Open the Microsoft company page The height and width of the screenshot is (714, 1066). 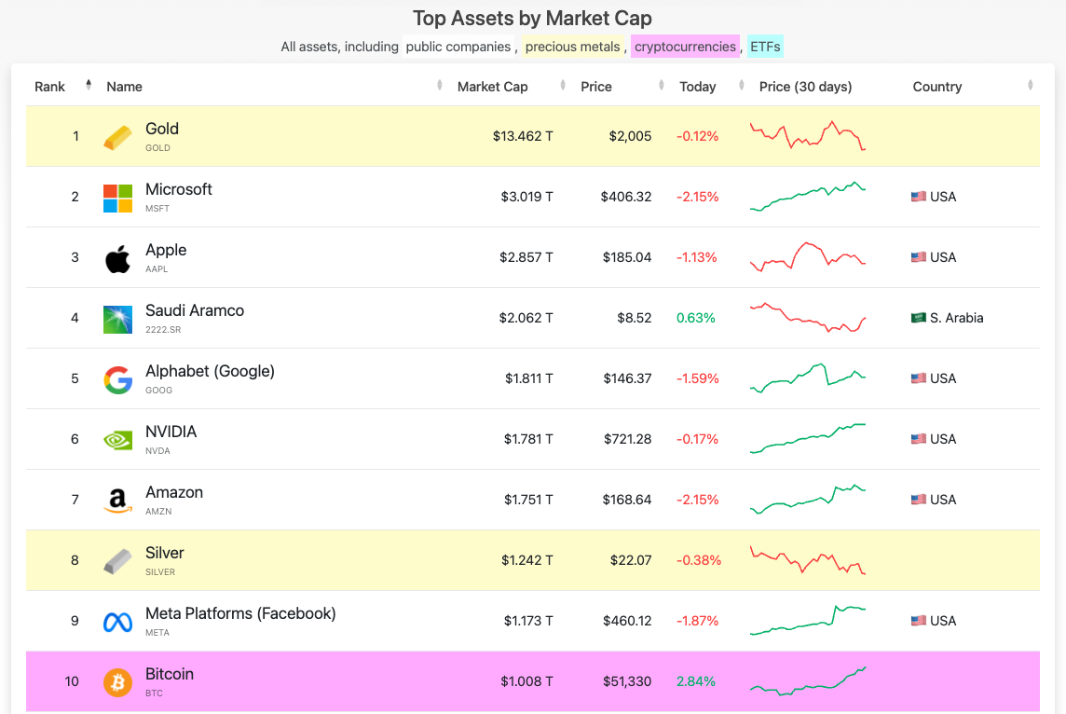[179, 189]
